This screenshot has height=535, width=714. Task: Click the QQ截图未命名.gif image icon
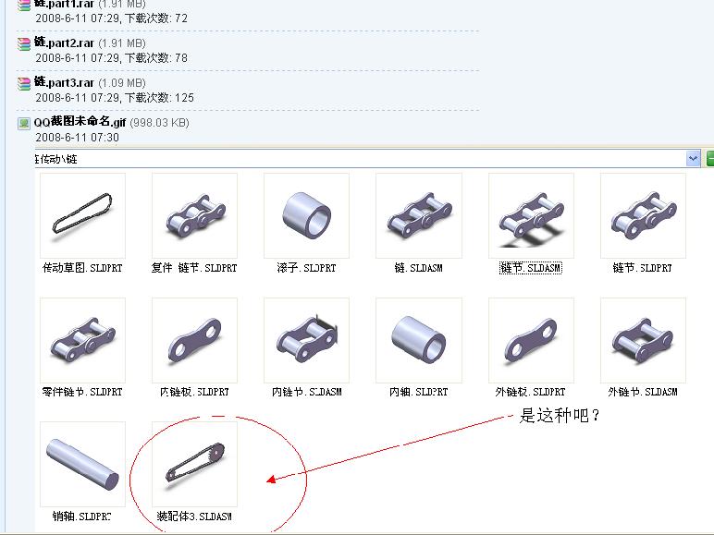[x=24, y=123]
